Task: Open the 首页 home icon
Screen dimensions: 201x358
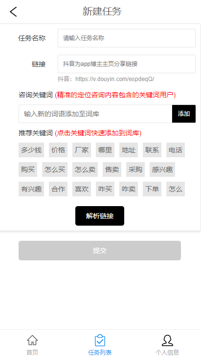Action: [32, 340]
